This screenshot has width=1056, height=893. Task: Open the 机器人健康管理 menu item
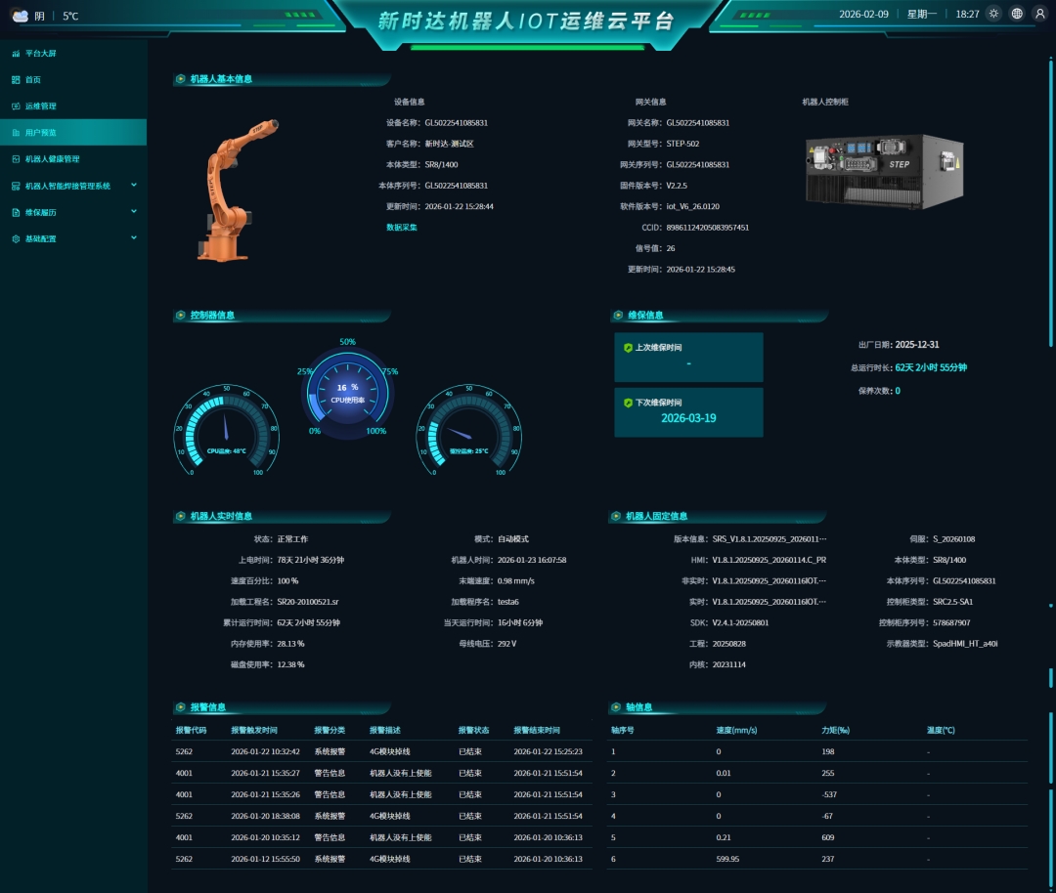73,159
